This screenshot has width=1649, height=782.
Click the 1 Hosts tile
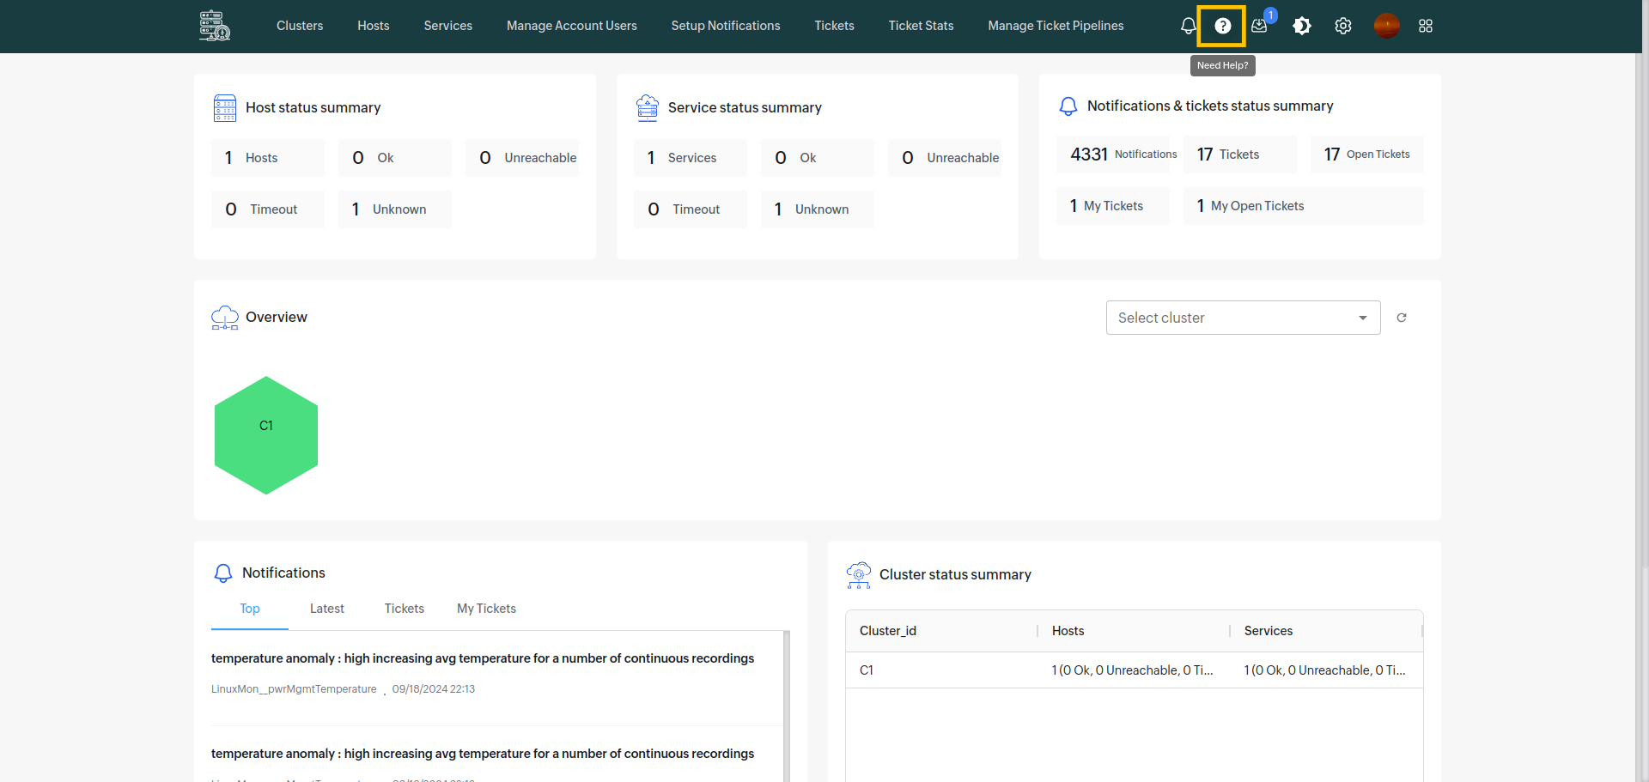pos(268,158)
